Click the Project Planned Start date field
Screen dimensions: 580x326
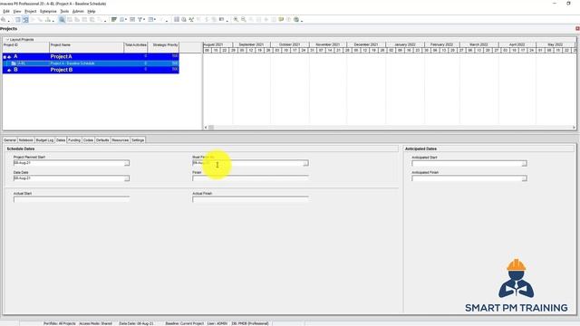pos(69,163)
